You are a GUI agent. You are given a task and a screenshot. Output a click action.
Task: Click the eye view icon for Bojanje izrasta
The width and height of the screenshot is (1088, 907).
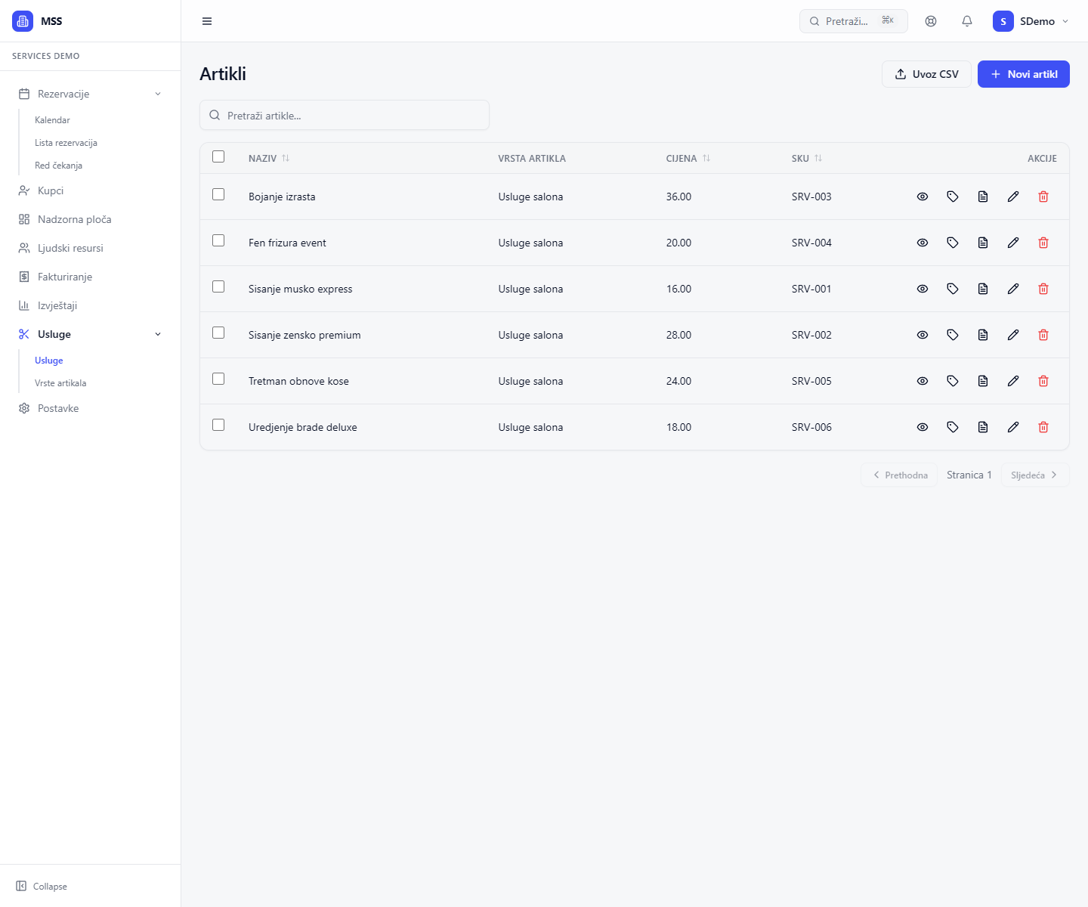click(923, 197)
